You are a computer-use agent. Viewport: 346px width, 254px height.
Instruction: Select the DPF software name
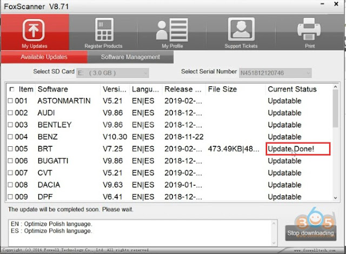tap(45, 197)
